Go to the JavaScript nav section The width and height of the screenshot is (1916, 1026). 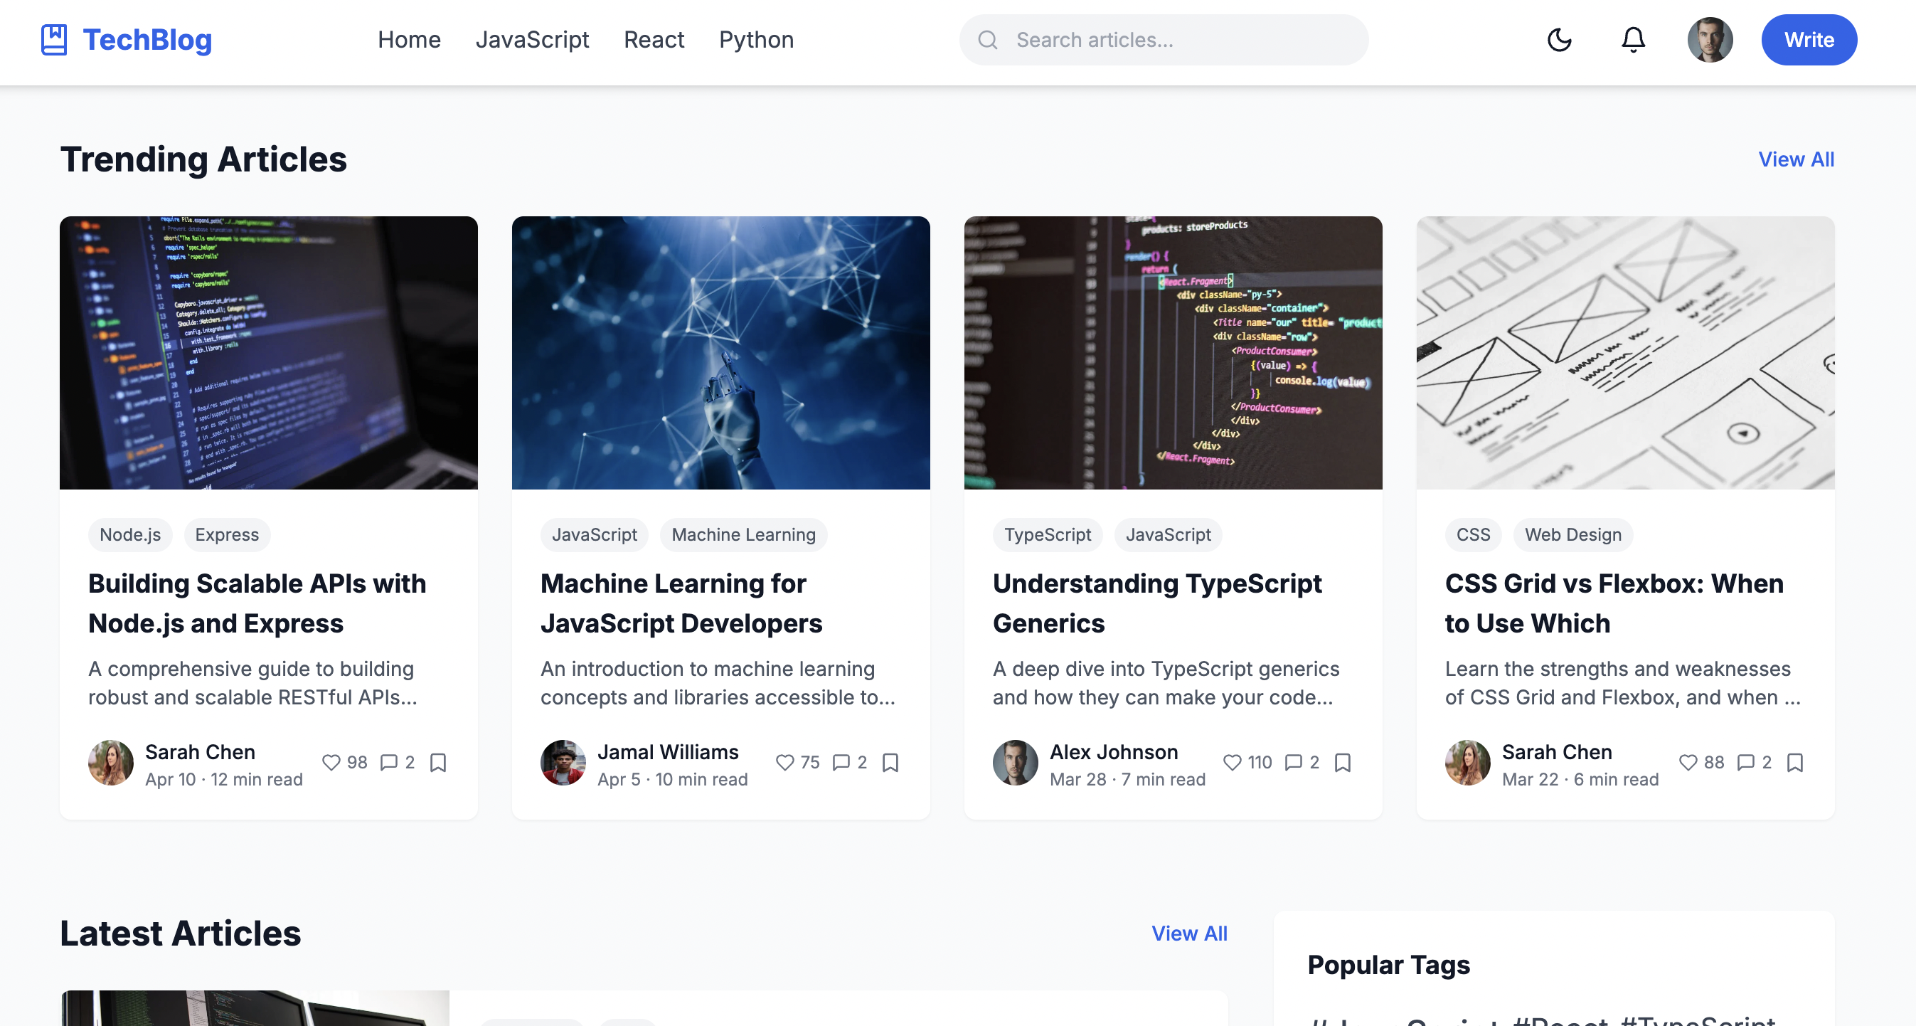click(x=532, y=39)
